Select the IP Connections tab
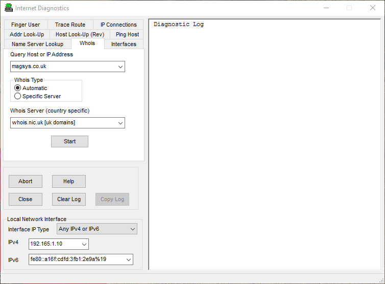 [118, 25]
